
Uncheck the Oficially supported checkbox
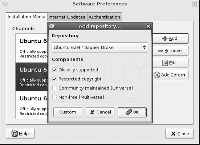point(54,70)
